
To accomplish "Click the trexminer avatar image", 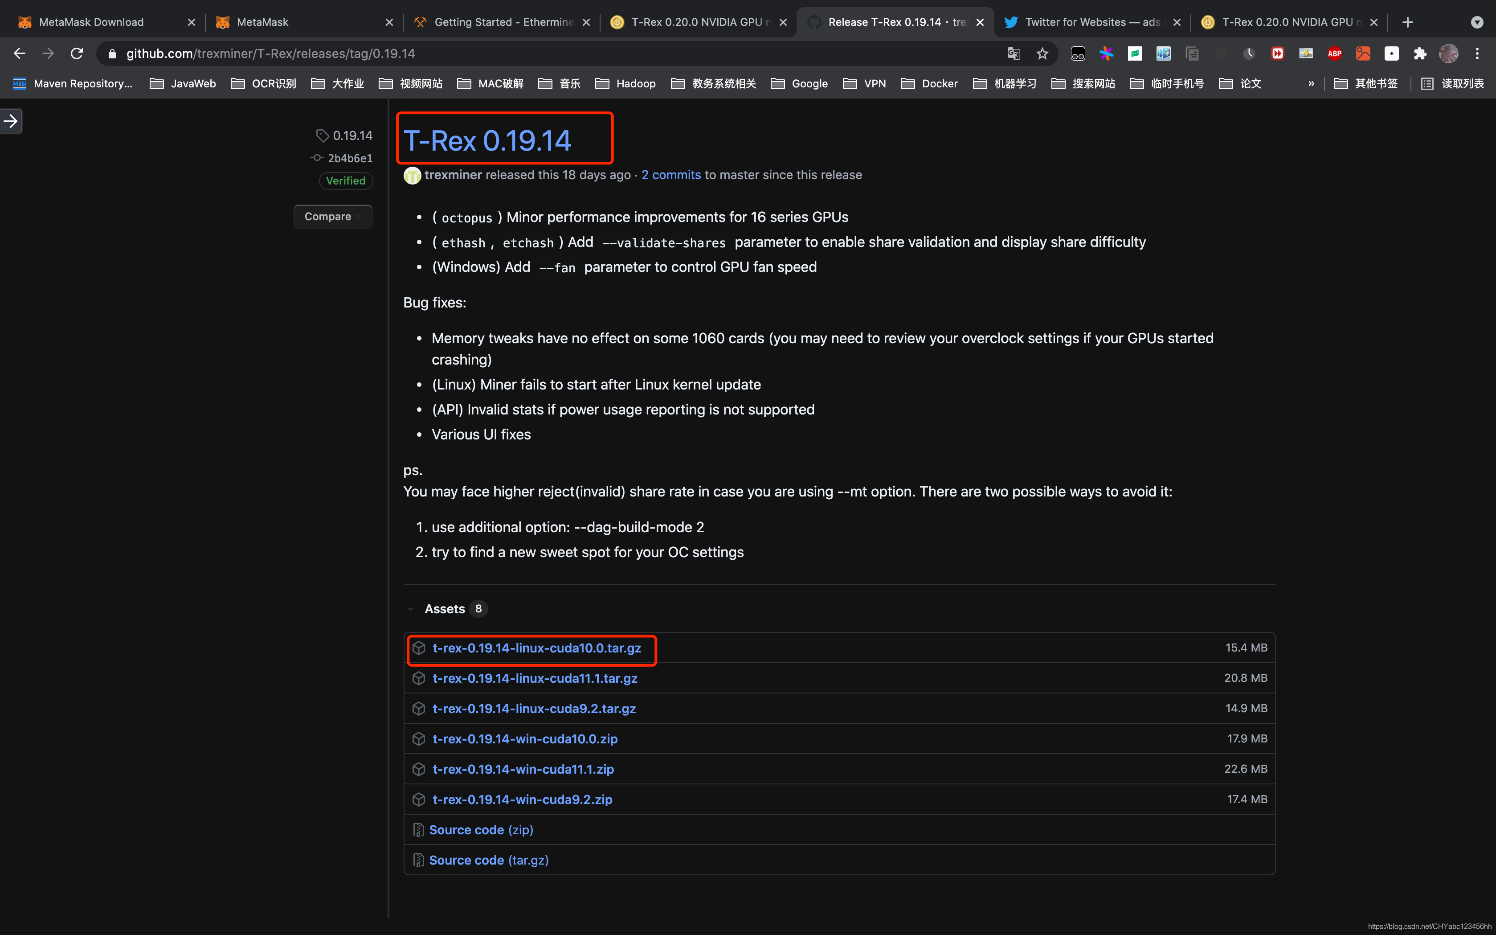I will [413, 176].
